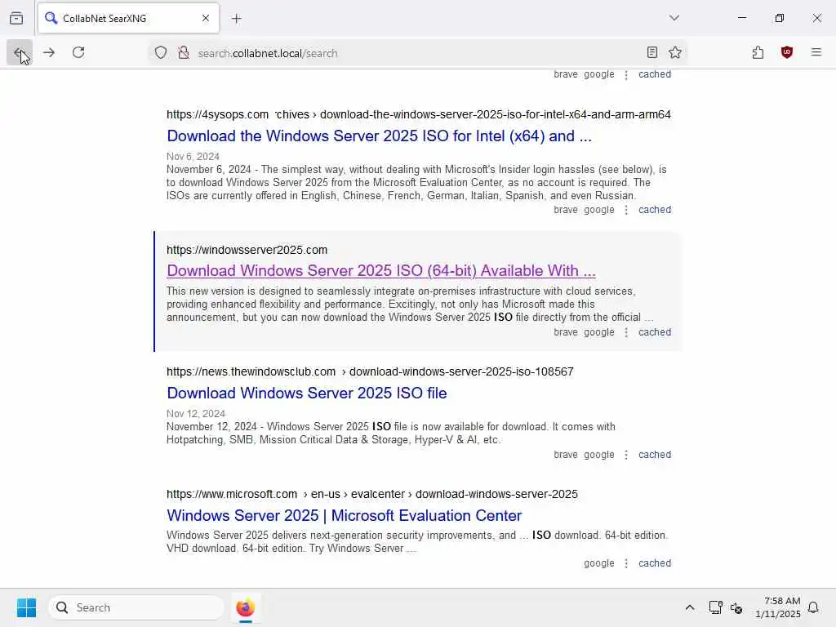This screenshot has width=836, height=627.
Task: Open cached link at top of page
Action: (655, 74)
